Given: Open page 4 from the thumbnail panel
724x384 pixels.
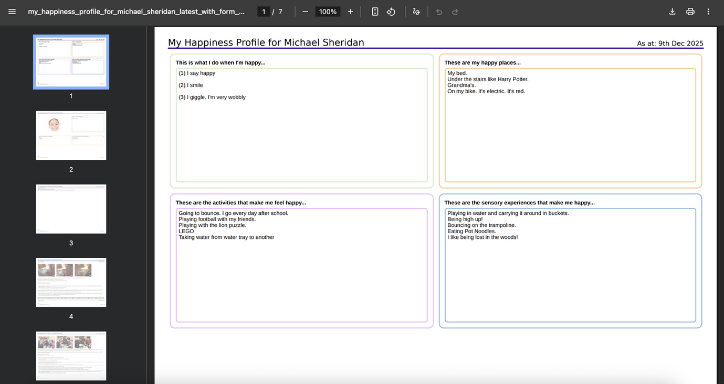Looking at the screenshot, I should tap(71, 282).
